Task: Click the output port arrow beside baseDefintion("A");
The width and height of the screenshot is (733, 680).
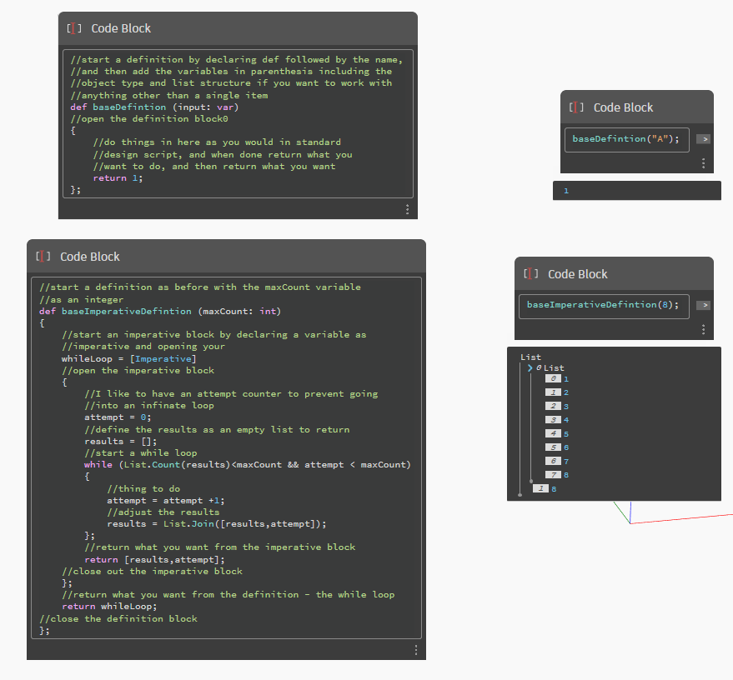Action: [x=704, y=139]
